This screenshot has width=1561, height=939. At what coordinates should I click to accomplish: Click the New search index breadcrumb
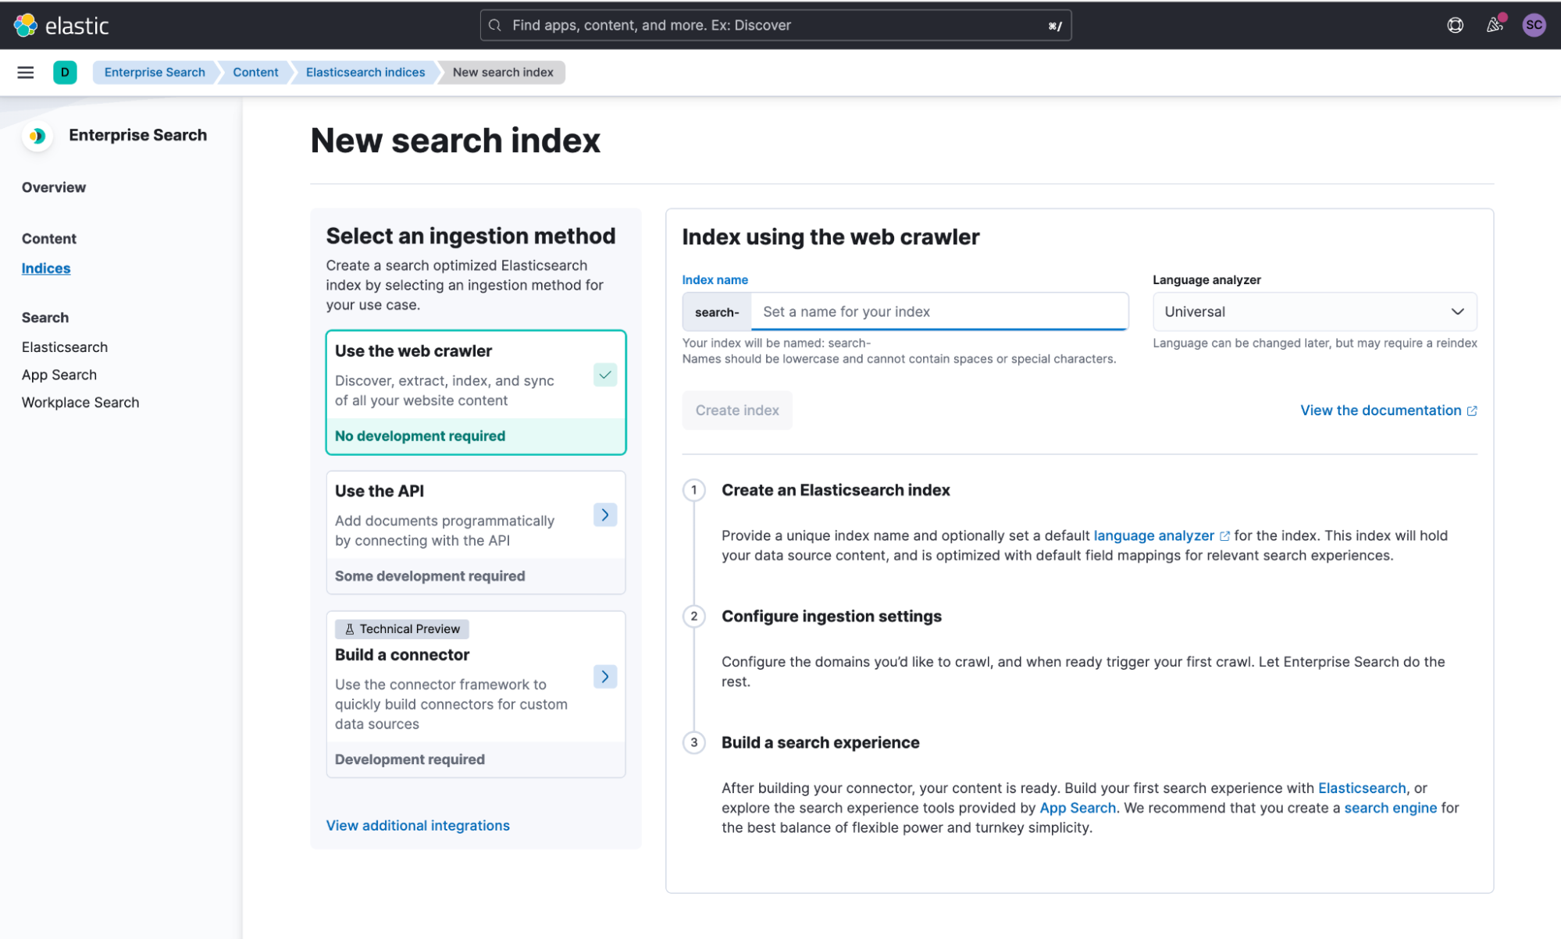[x=503, y=73]
